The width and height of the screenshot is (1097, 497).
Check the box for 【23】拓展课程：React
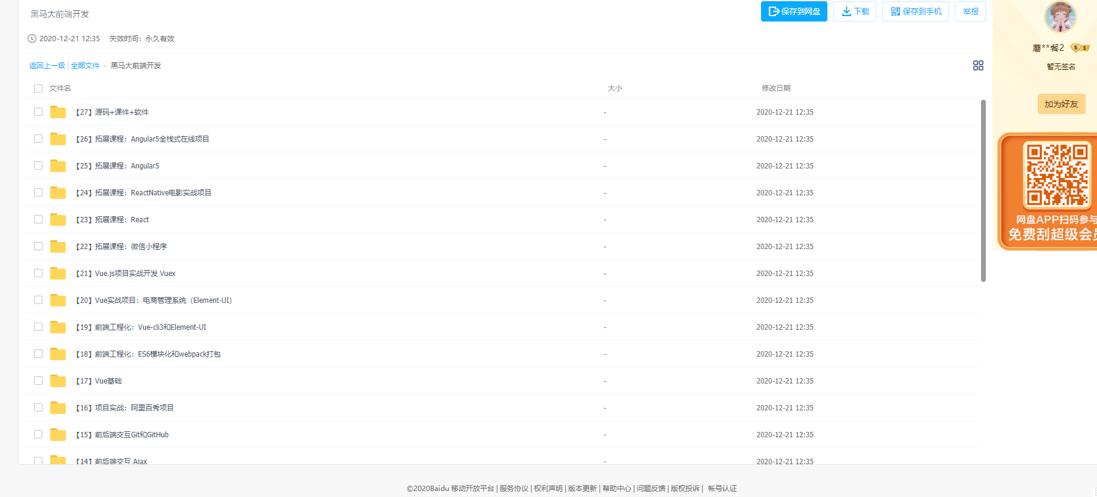pos(38,219)
